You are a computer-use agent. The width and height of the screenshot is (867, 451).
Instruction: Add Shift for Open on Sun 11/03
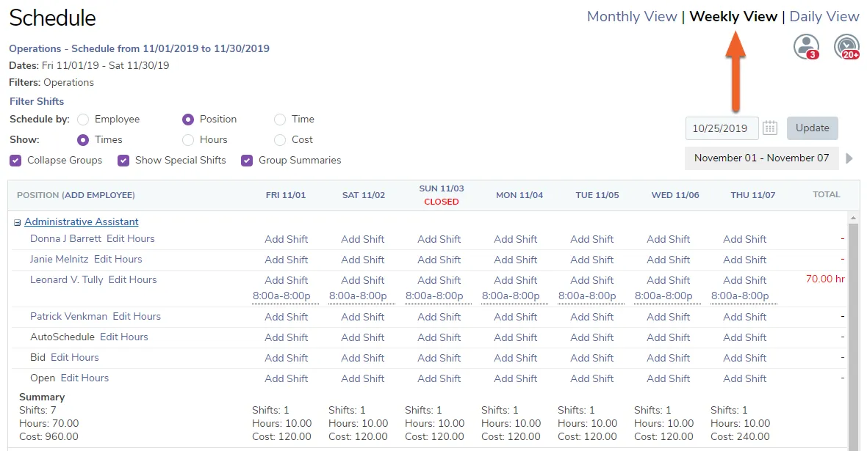(439, 378)
